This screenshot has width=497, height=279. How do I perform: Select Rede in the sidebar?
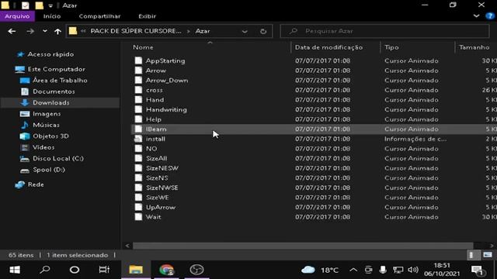36,184
